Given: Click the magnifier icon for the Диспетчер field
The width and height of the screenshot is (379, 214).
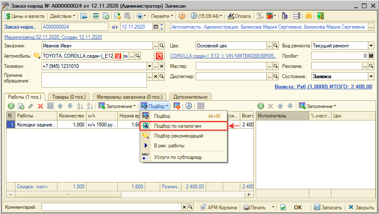Looking at the screenshot, I should point(275,76).
